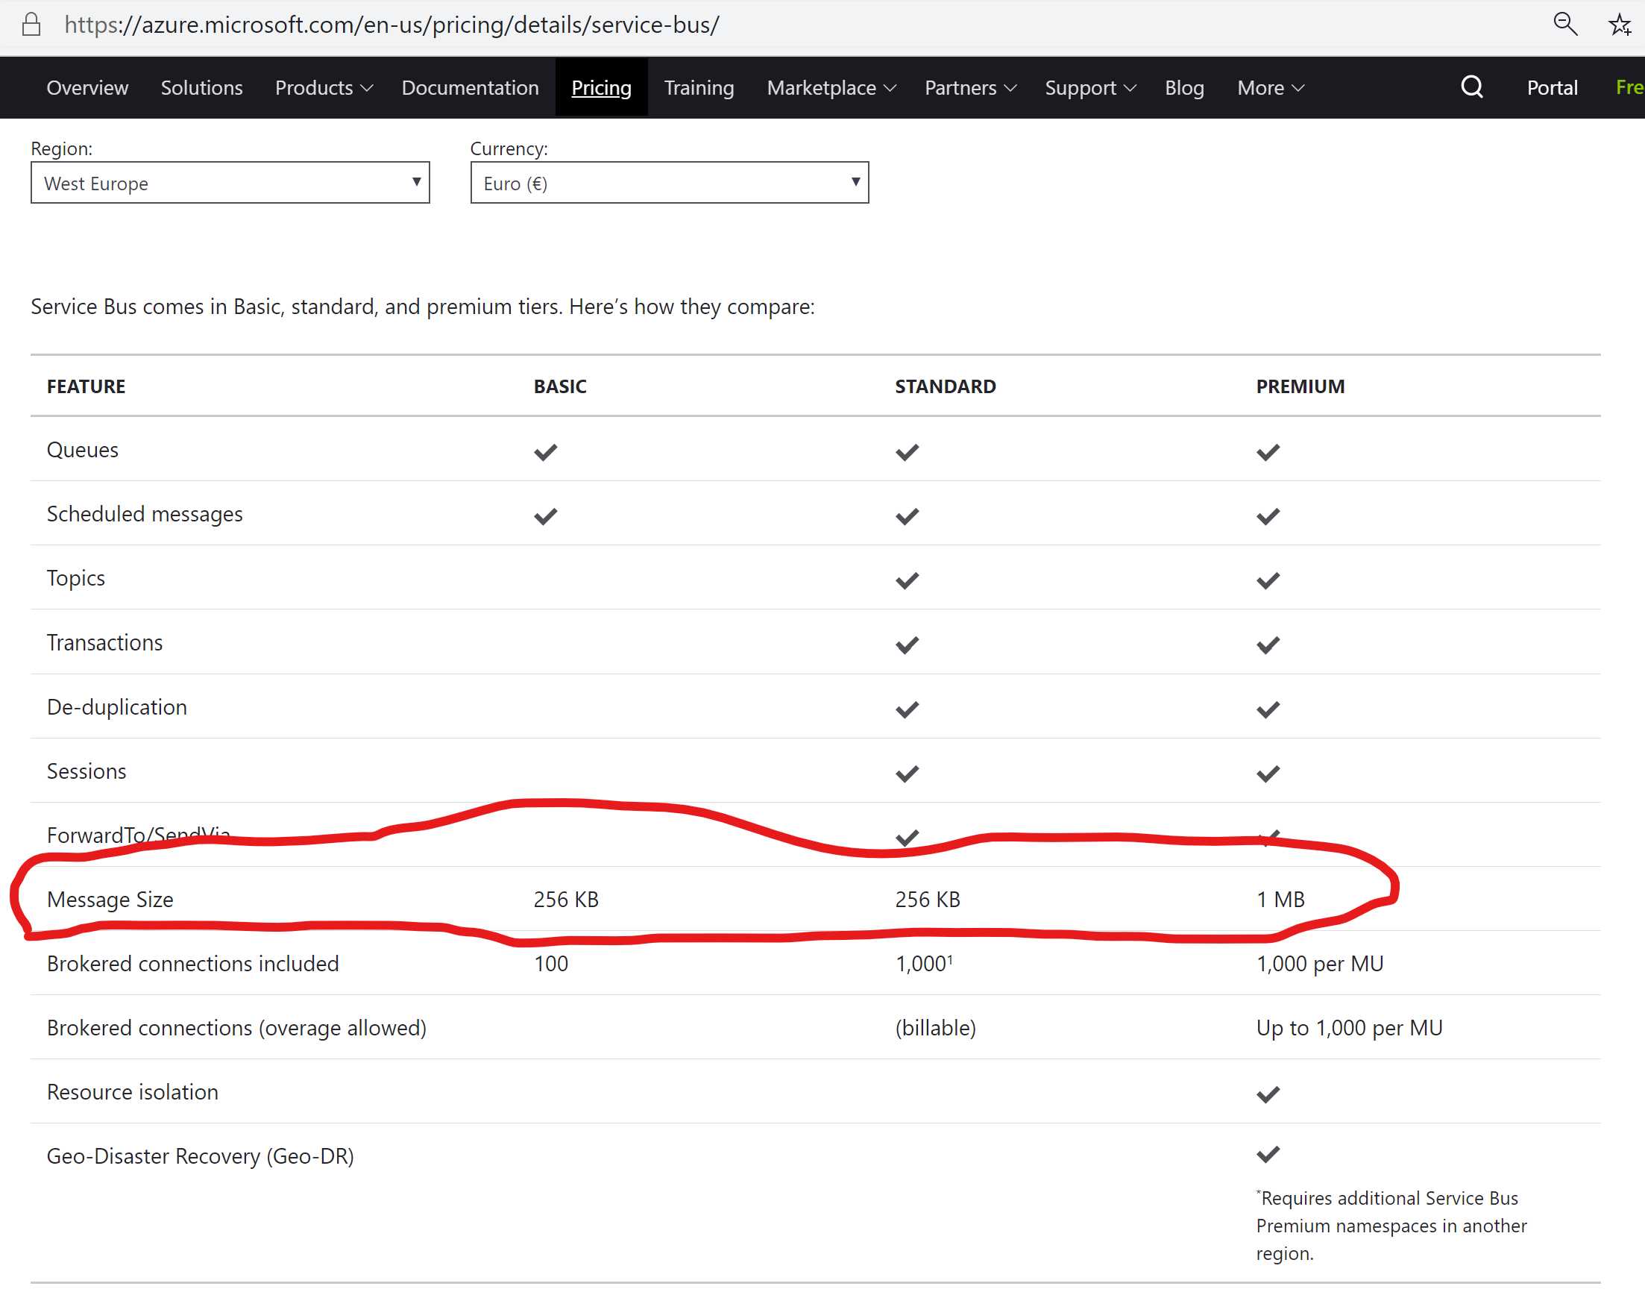The height and width of the screenshot is (1292, 1645).
Task: Open the Currency dropdown showing Euro
Action: pos(668,182)
